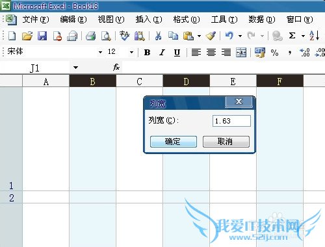Apply Percent Style format
Viewport: 325px width, 247px height.
[x=274, y=53]
